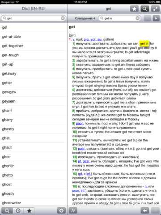Tap the highlighted 'get in' match
The image size is (161, 215).
[144, 43]
